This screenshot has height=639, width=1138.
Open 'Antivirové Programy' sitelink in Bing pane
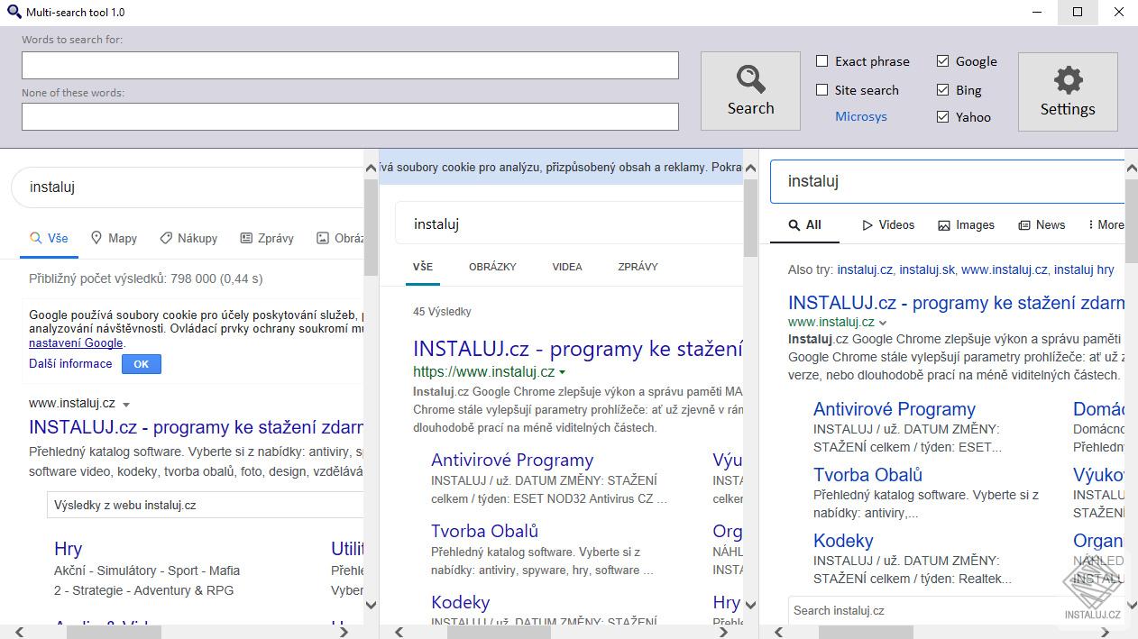(512, 460)
